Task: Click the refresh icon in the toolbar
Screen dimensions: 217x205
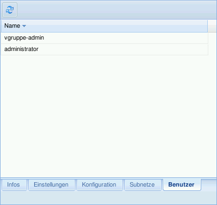Action: tap(10, 10)
